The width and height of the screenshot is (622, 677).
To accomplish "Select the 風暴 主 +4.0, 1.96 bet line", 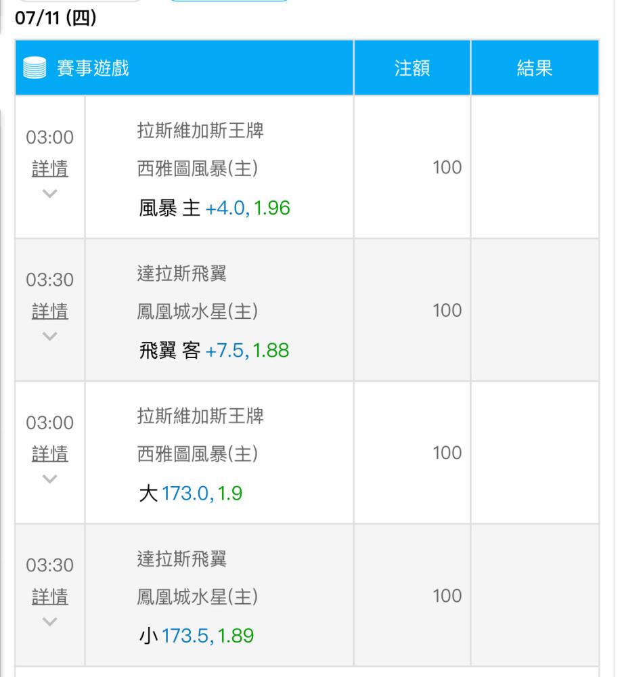I will coord(214,209).
